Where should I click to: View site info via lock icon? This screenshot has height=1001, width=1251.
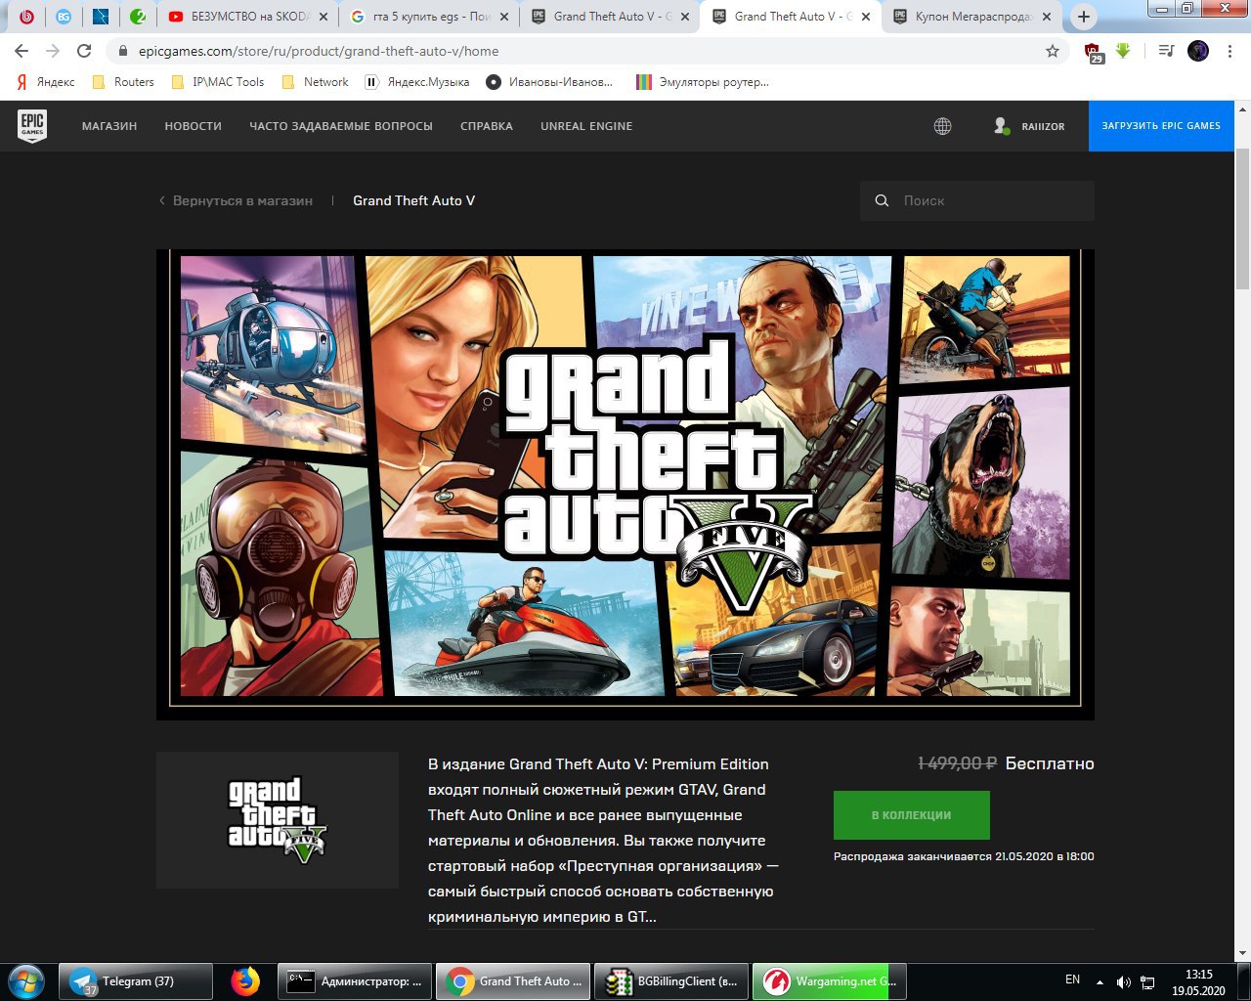coord(123,51)
